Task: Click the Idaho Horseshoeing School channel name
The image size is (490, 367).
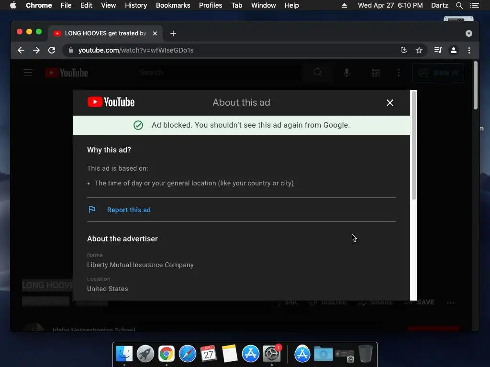Action: point(94,330)
